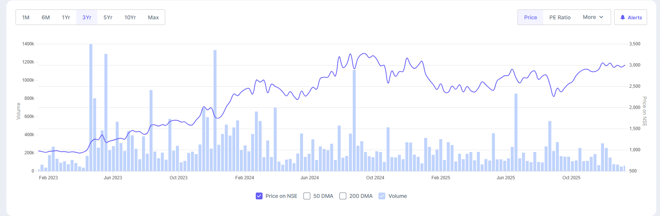Switch chart to 5Yr range
Image resolution: width=660 pixels, height=216 pixels.
[x=108, y=17]
